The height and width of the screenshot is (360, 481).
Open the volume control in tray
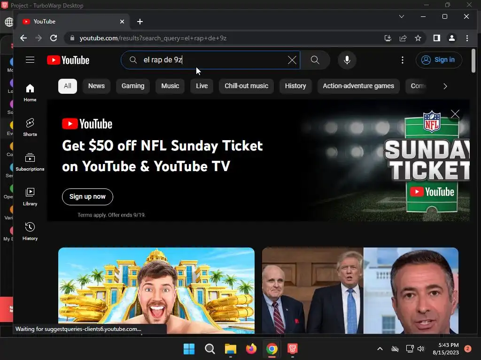[x=421, y=349]
